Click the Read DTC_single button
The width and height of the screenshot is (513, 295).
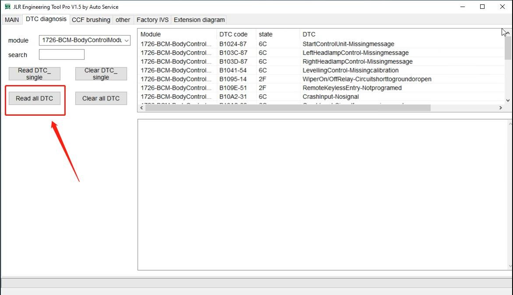(34, 74)
